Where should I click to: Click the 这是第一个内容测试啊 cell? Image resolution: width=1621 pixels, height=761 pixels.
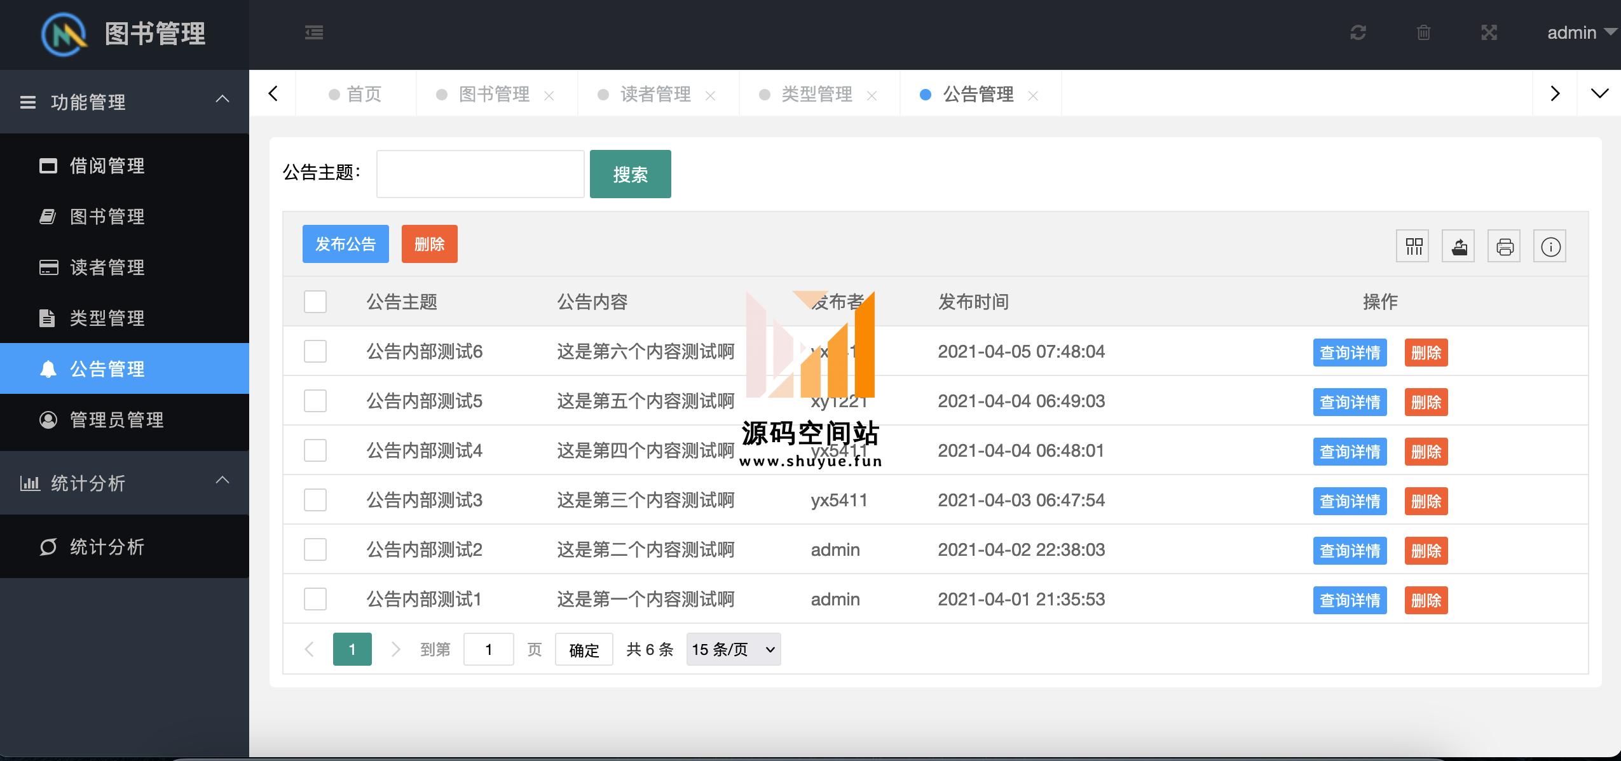click(646, 599)
